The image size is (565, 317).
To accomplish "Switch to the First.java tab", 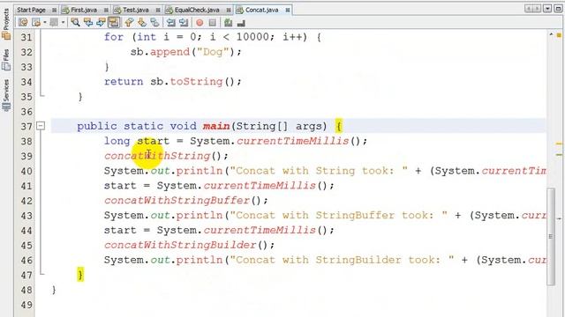I will point(84,10).
